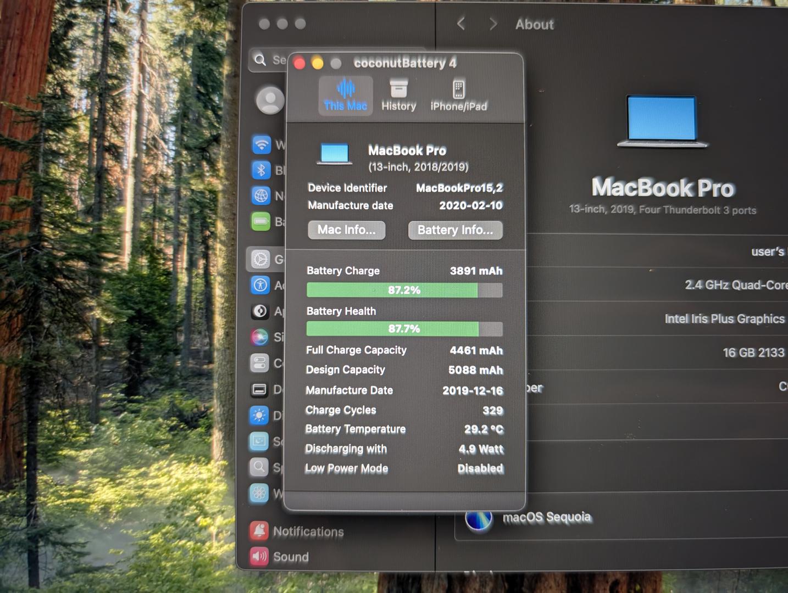Select General gear icon in sidebar

pos(260,259)
